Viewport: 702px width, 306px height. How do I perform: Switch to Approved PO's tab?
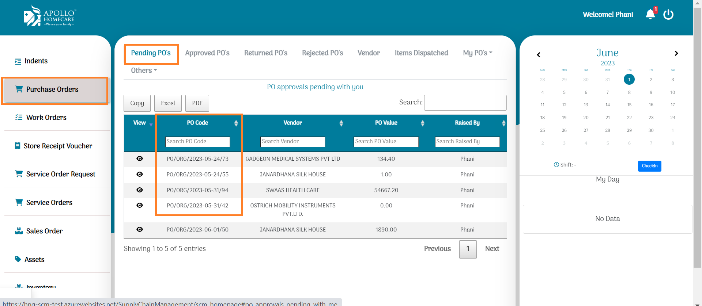(x=207, y=53)
